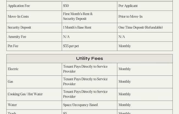Select the Electric row label
Image resolution: width=179 pixels, height=114 pixels.
[13, 69]
